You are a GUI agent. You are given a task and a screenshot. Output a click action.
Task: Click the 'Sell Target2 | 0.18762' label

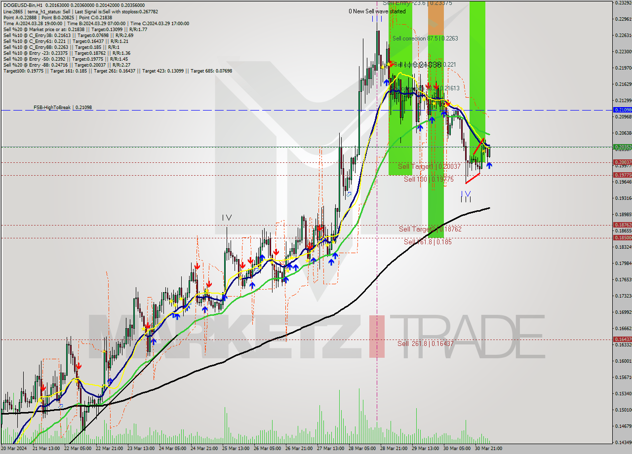click(x=430, y=229)
